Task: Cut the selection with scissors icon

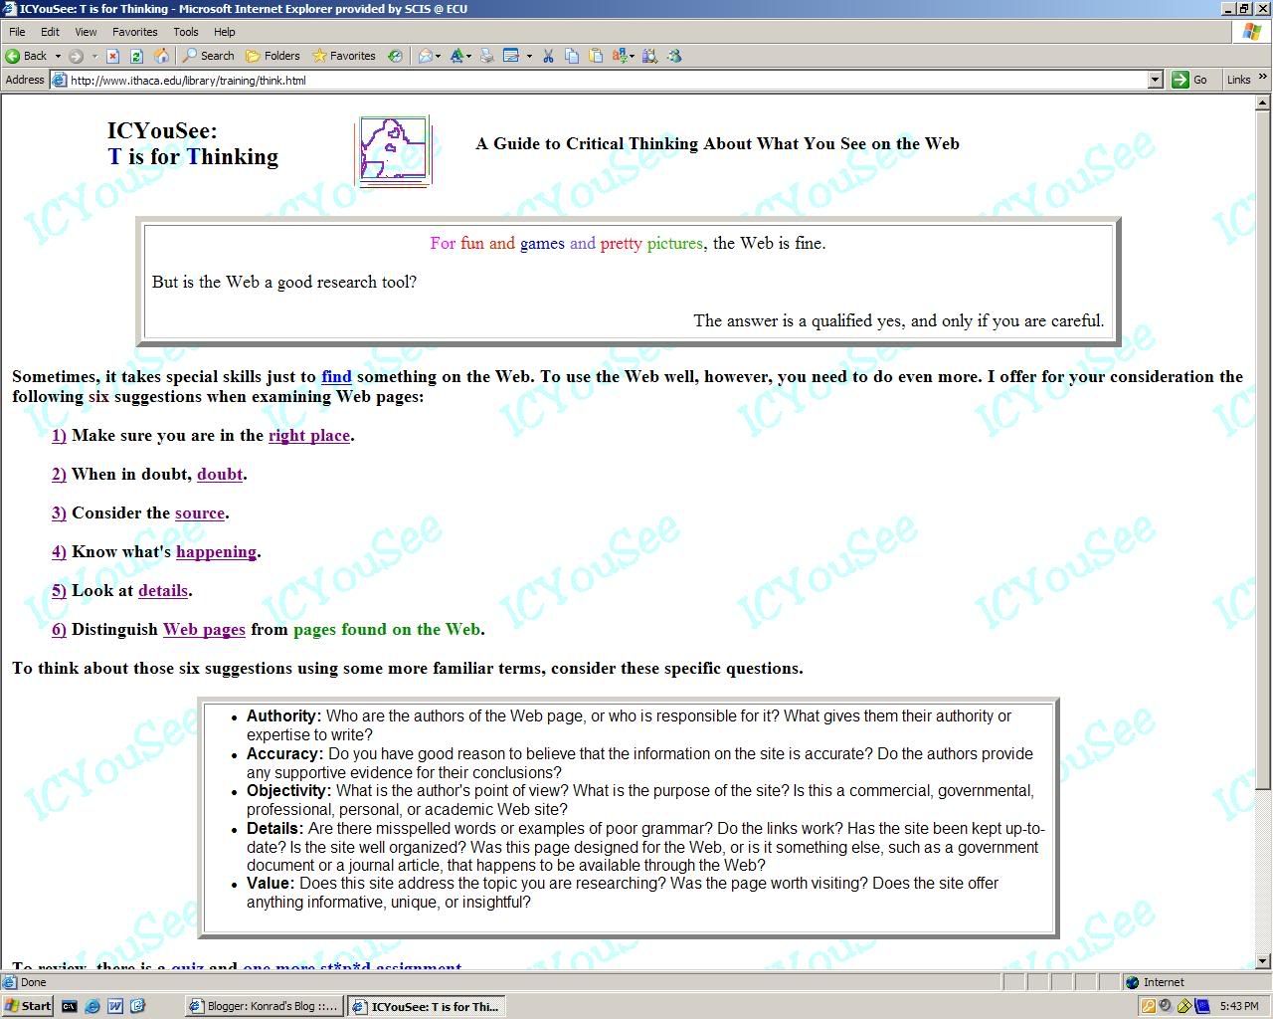Action: [x=548, y=56]
